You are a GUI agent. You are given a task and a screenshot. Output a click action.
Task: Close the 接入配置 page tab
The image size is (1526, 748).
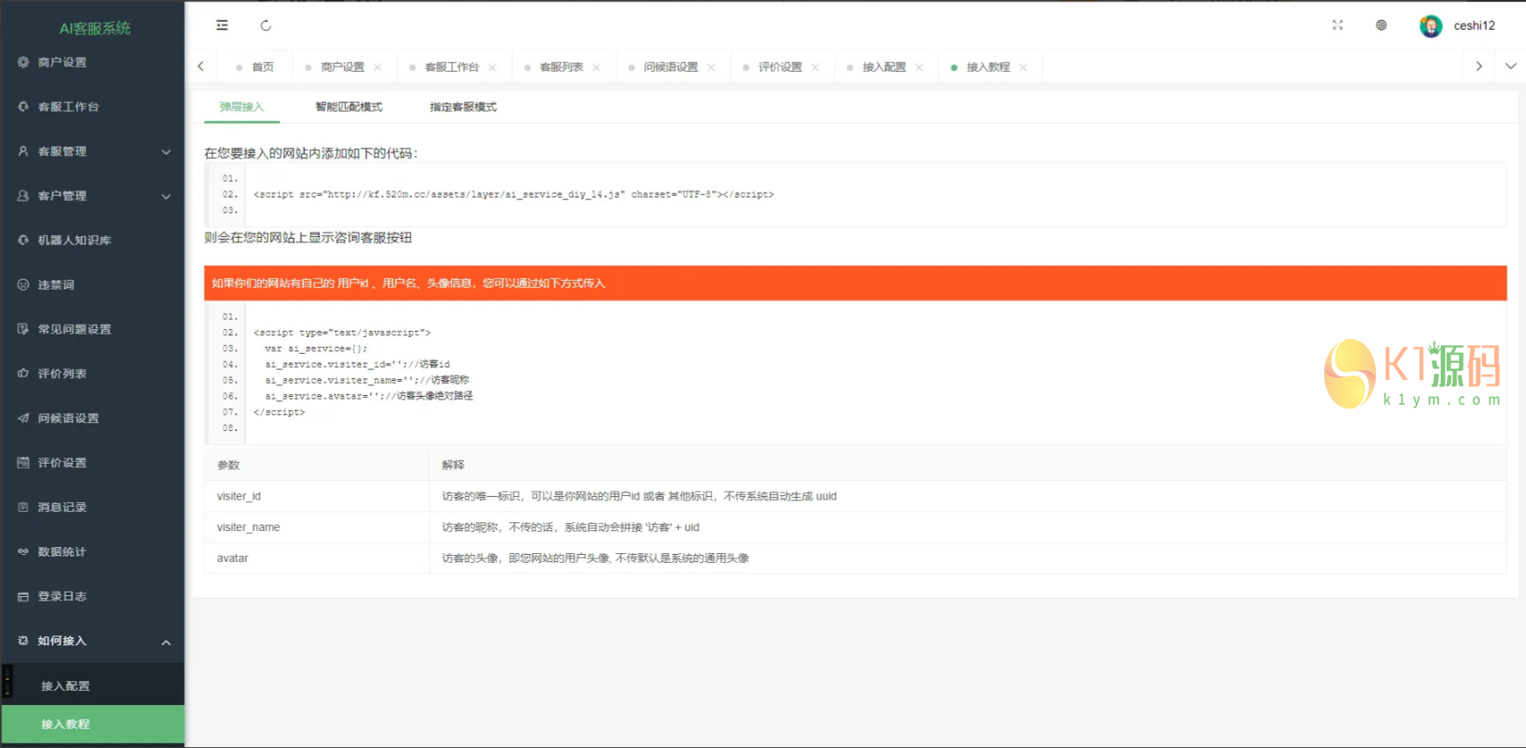click(x=919, y=68)
